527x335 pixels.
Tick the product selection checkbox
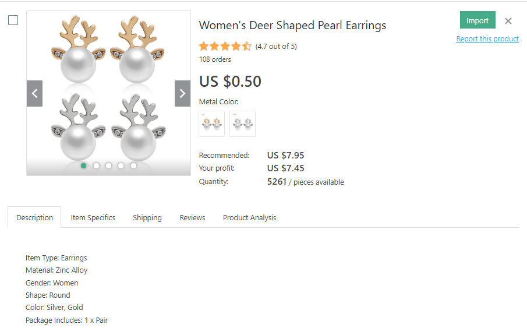(13, 20)
